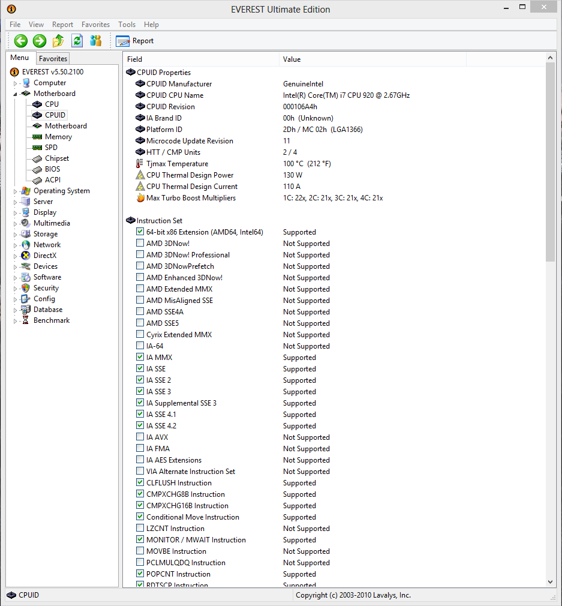
Task: Click the BIOS chip icon in tree
Action: 37,169
